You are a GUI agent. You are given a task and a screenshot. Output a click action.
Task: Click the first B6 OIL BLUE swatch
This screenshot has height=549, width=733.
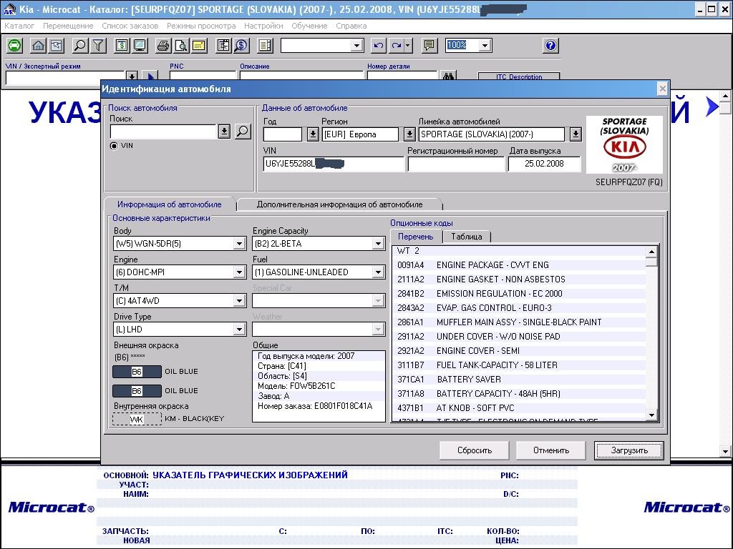tap(137, 372)
